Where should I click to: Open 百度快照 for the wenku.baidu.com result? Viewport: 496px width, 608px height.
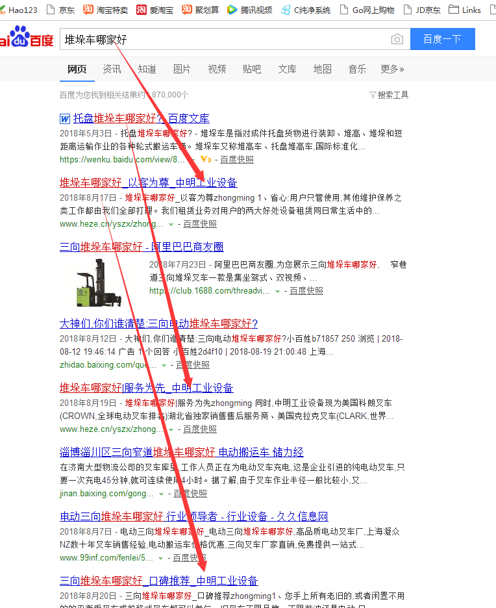point(237,159)
